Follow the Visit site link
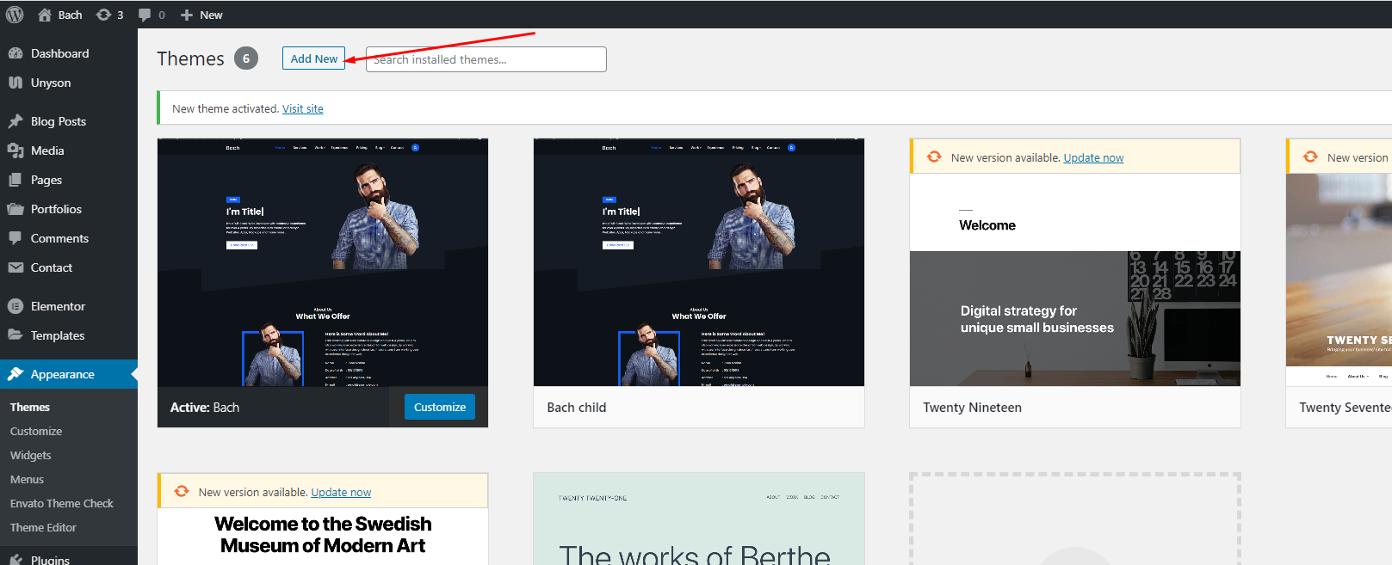This screenshot has height=565, width=1392. click(303, 108)
